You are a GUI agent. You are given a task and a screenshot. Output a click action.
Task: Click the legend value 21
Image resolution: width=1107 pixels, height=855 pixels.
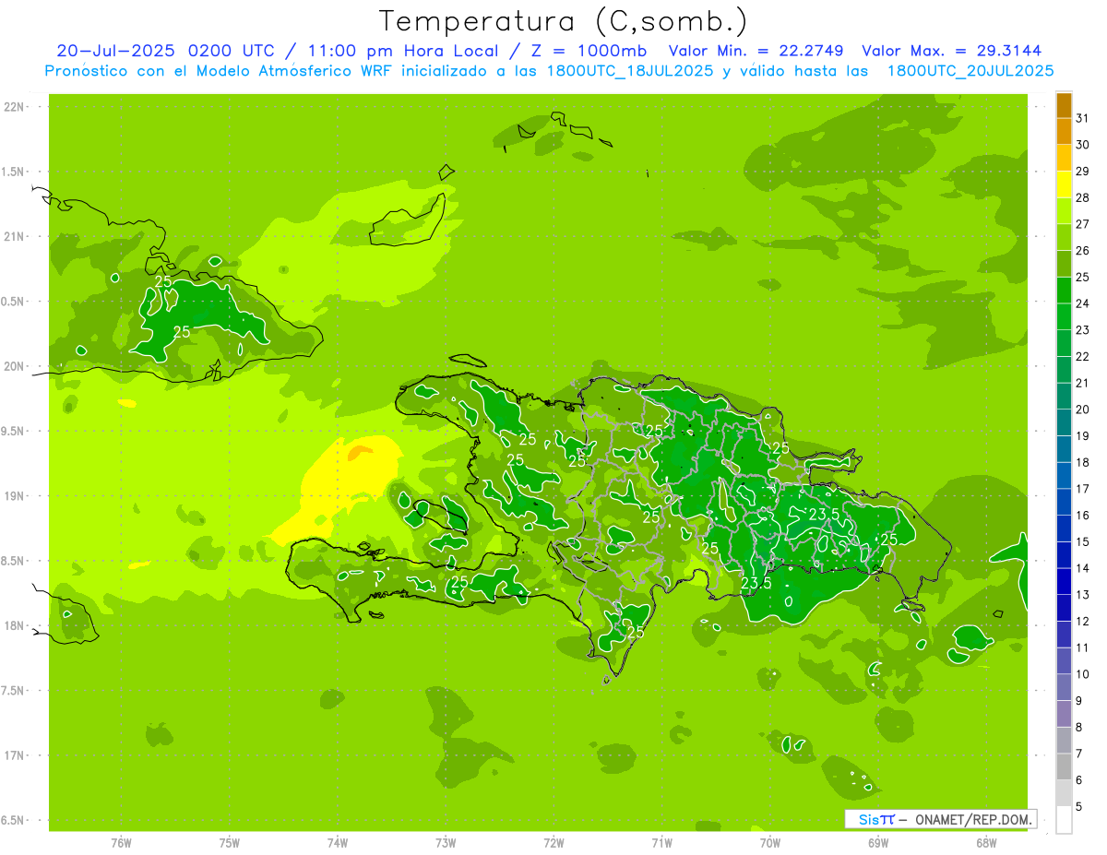pos(1083,383)
